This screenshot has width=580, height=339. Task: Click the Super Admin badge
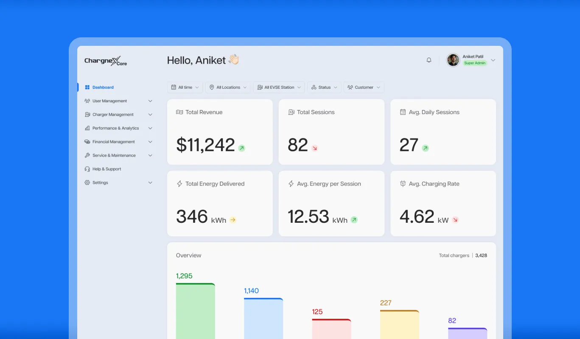[475, 63]
